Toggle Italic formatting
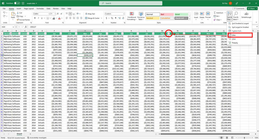This screenshot has width=259, height=139. coord(38,18)
